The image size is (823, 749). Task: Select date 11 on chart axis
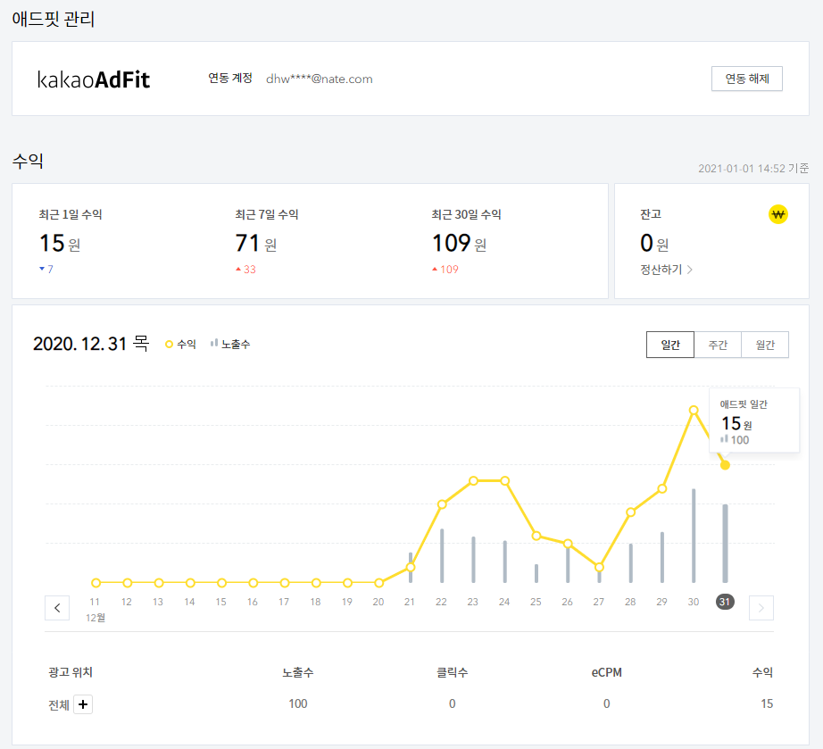95,602
